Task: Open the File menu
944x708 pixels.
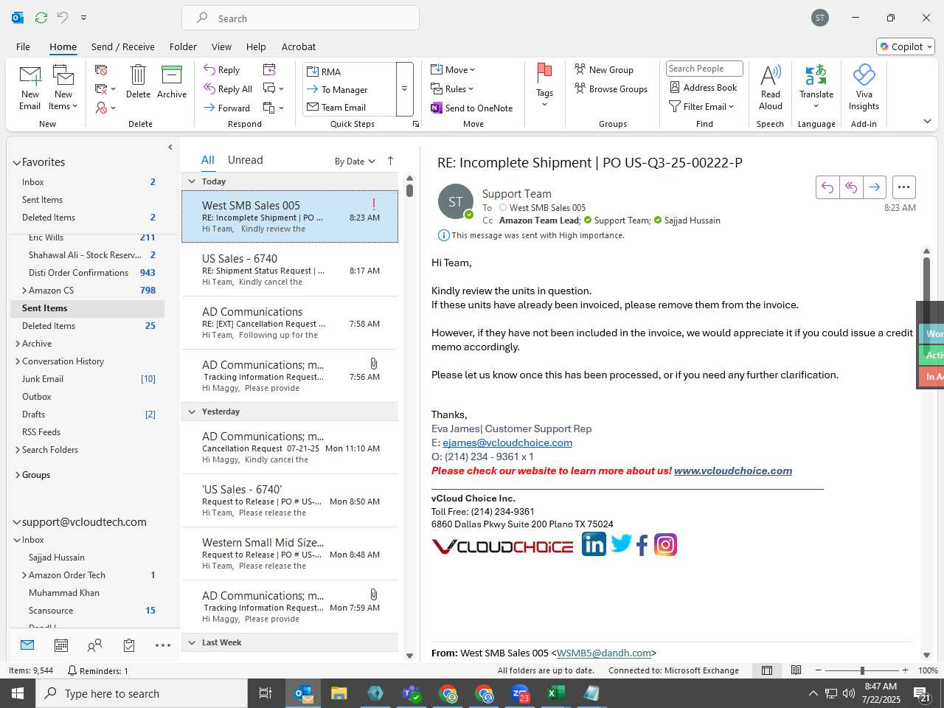Action: [23, 46]
